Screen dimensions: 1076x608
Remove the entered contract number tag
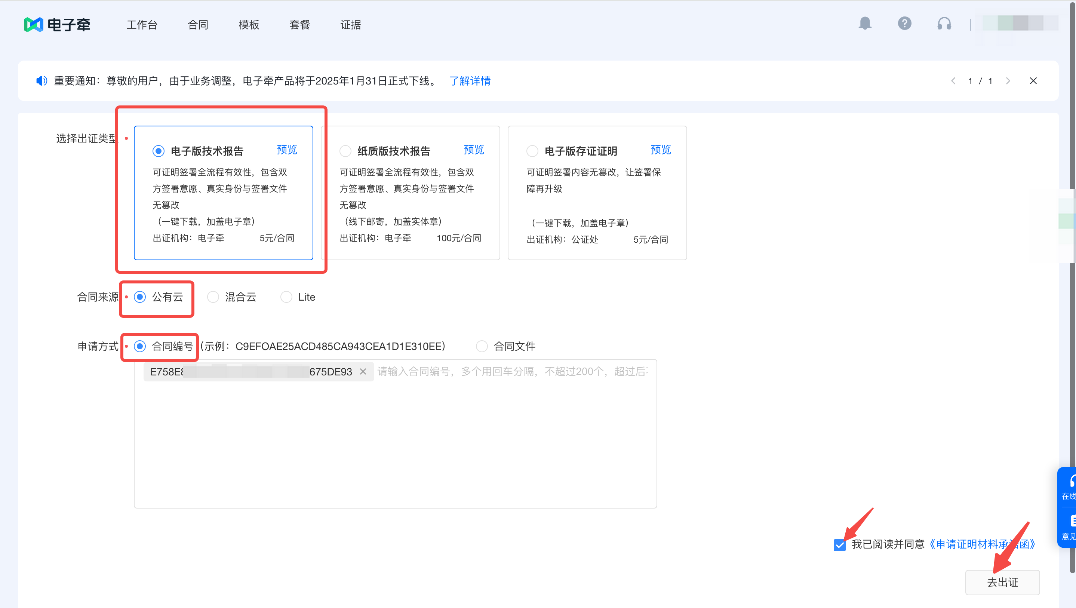pyautogui.click(x=363, y=371)
